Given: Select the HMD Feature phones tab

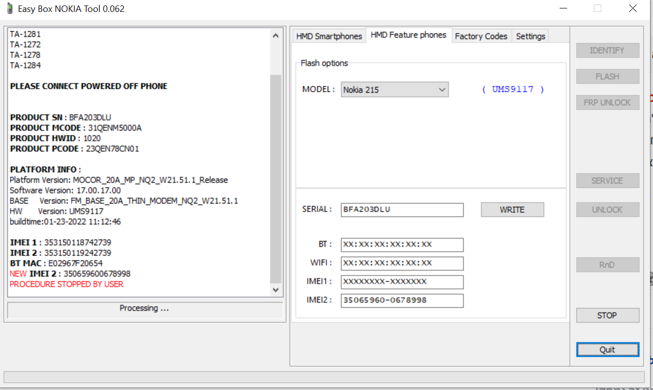Looking at the screenshot, I should tap(409, 35).
